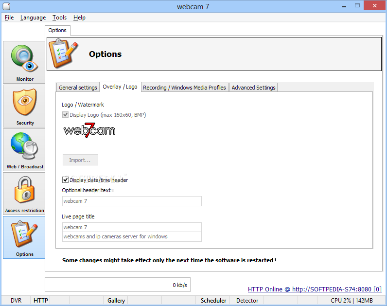The width and height of the screenshot is (387, 306).
Task: Click Gallery in the status bar
Action: point(116,300)
